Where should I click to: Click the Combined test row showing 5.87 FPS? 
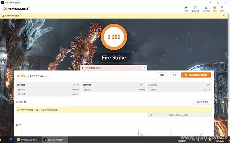pos(180,90)
